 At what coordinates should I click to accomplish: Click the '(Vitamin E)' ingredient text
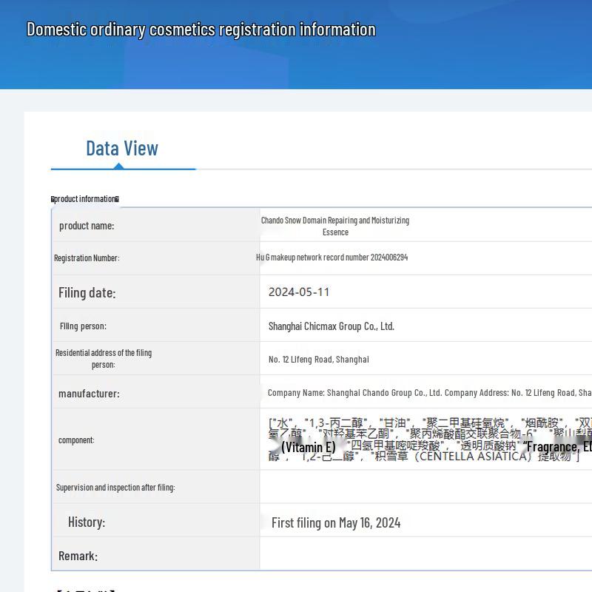pyautogui.click(x=308, y=447)
